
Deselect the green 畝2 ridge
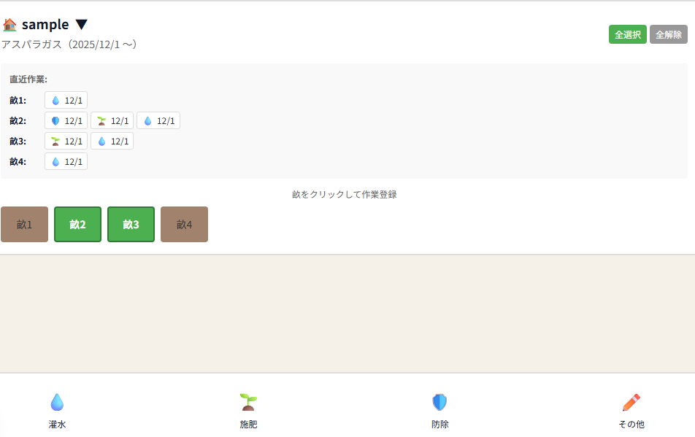click(x=77, y=225)
